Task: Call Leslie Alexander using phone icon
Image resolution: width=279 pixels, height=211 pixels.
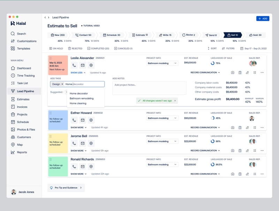Action: tap(74, 65)
